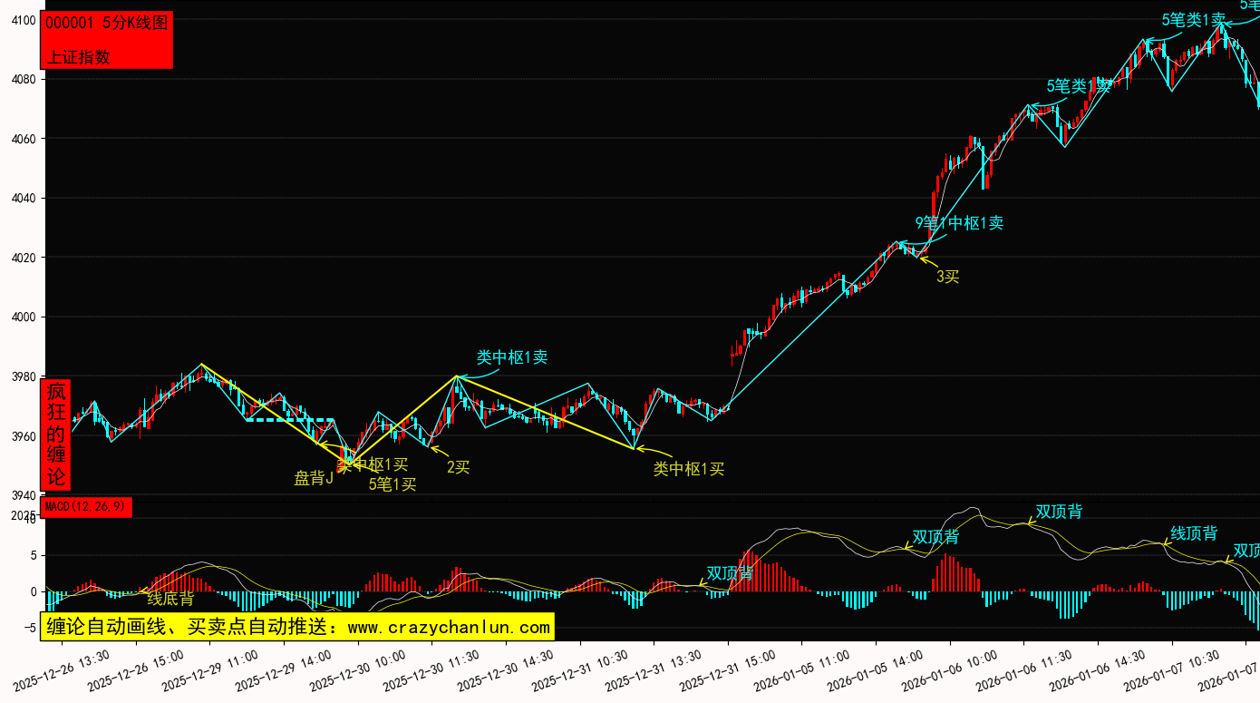The width and height of the screenshot is (1260, 703).
Task: Click the 疯狂的缠论 vertical logo box
Action: pyautogui.click(x=56, y=434)
